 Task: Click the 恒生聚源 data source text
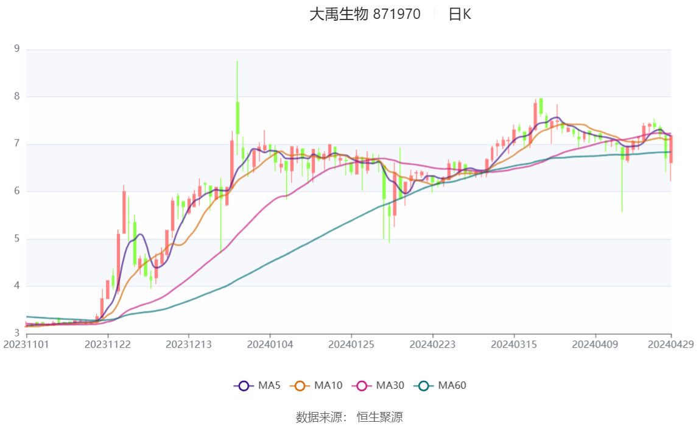coord(379,417)
